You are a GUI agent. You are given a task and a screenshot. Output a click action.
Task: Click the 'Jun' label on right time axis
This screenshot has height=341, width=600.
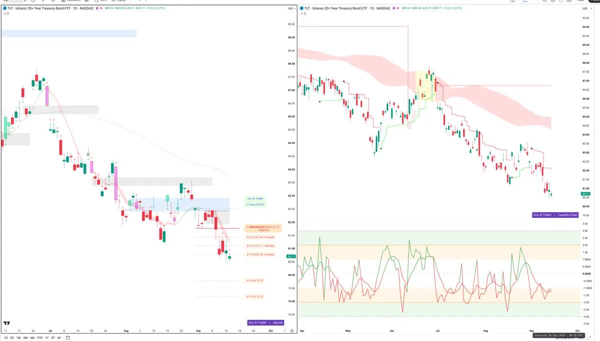coord(392,331)
